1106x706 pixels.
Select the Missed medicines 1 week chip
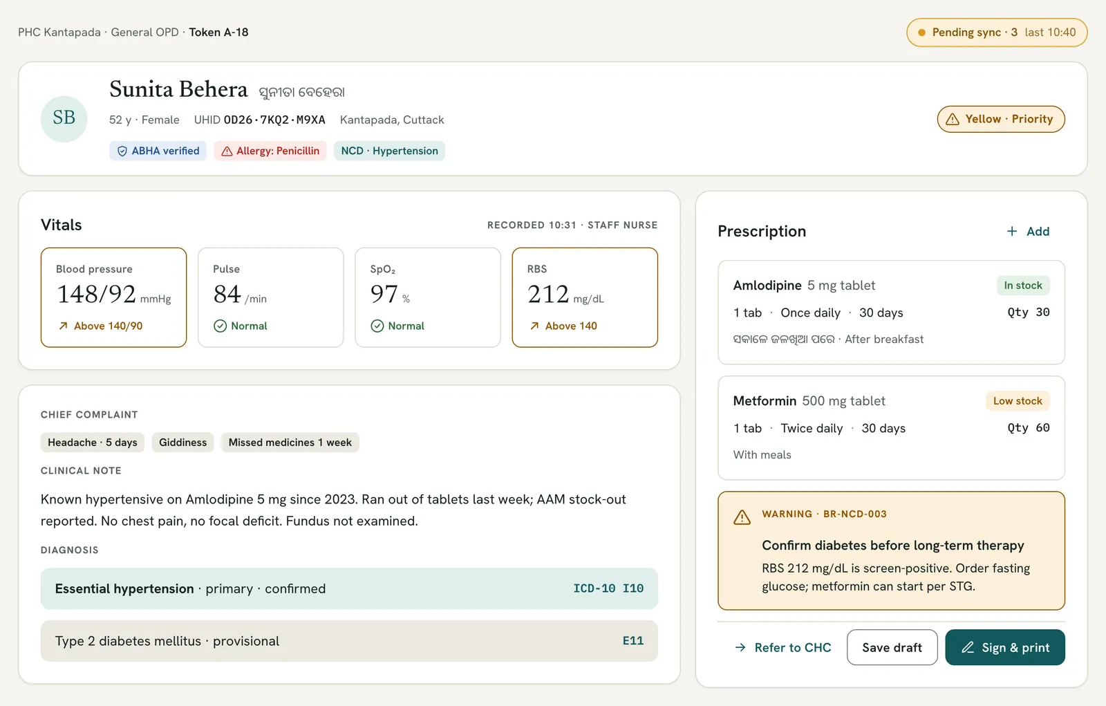[290, 443]
